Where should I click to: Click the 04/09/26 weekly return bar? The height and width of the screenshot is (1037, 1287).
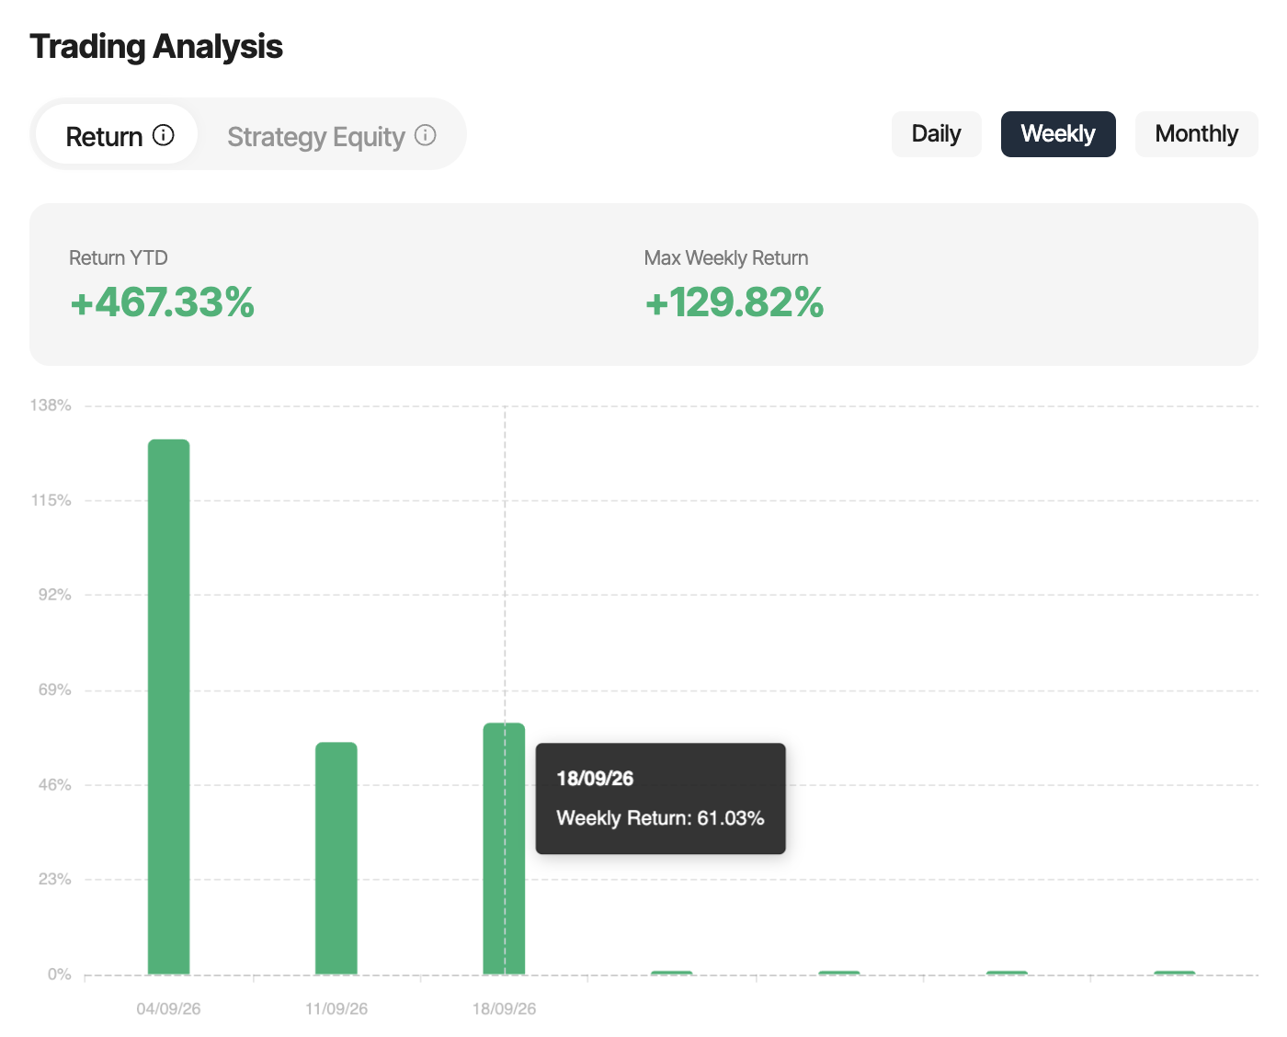tap(169, 707)
